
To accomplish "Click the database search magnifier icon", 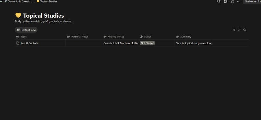I will 244,30.
